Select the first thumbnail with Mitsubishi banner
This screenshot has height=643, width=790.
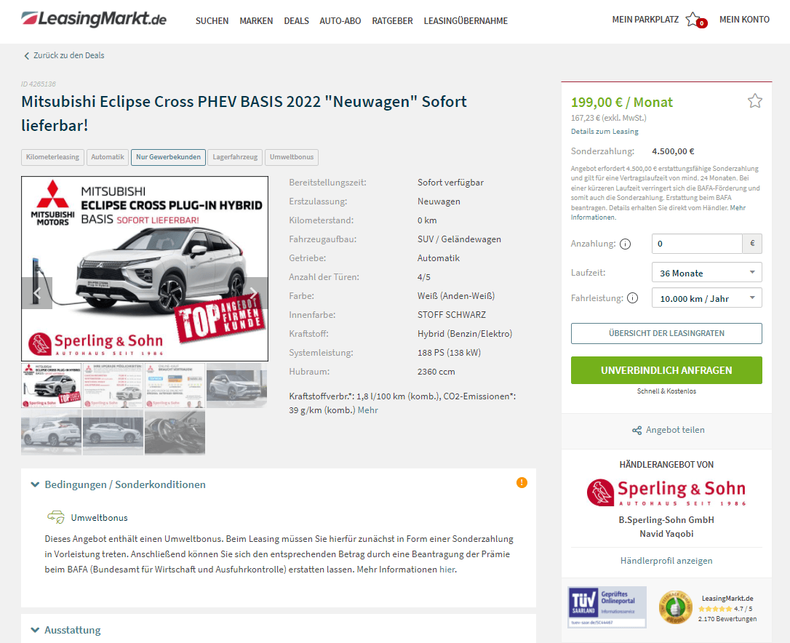(52, 386)
